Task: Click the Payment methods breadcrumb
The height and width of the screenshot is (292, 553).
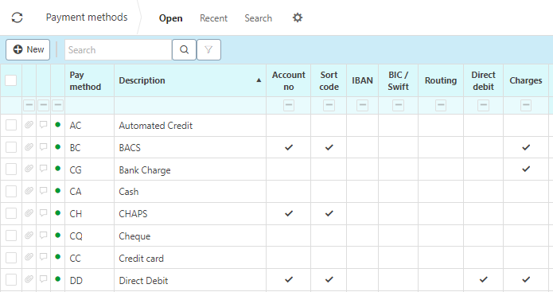Action: [x=87, y=18]
